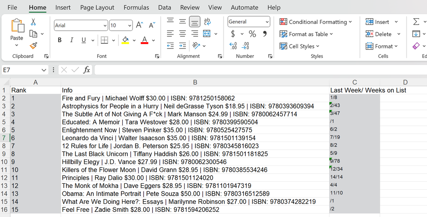427x217 pixels.
Task: Click in the formula bar input
Action: click(260, 70)
